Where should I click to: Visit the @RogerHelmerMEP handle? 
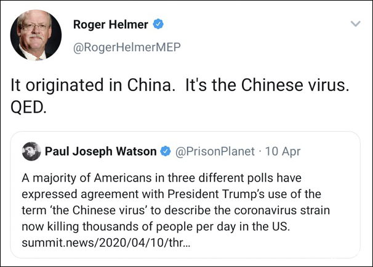pyautogui.click(x=127, y=47)
